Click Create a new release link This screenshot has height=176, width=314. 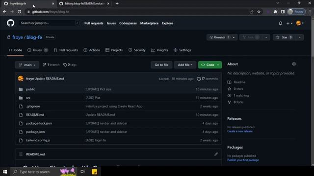coord(240,132)
